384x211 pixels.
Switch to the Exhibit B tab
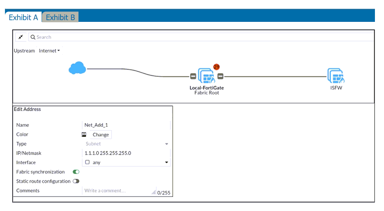coord(60,17)
